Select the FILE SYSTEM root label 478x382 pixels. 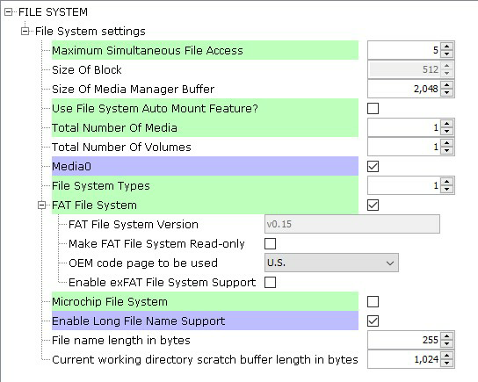(x=53, y=12)
